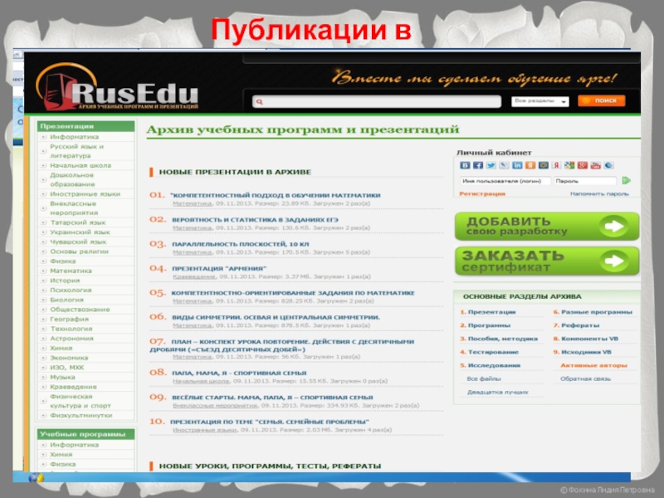Open Параллельность плоскостей, 10 кл presentation
This screenshot has height=498, width=664.
(240, 244)
